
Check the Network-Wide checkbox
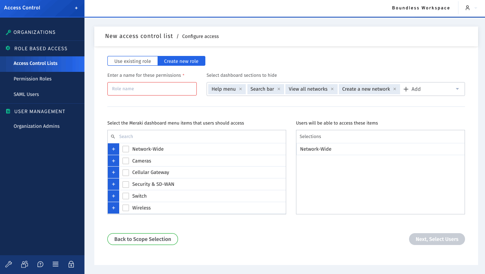tap(126, 149)
